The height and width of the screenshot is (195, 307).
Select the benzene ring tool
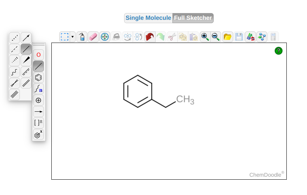pyautogui.click(x=38, y=78)
